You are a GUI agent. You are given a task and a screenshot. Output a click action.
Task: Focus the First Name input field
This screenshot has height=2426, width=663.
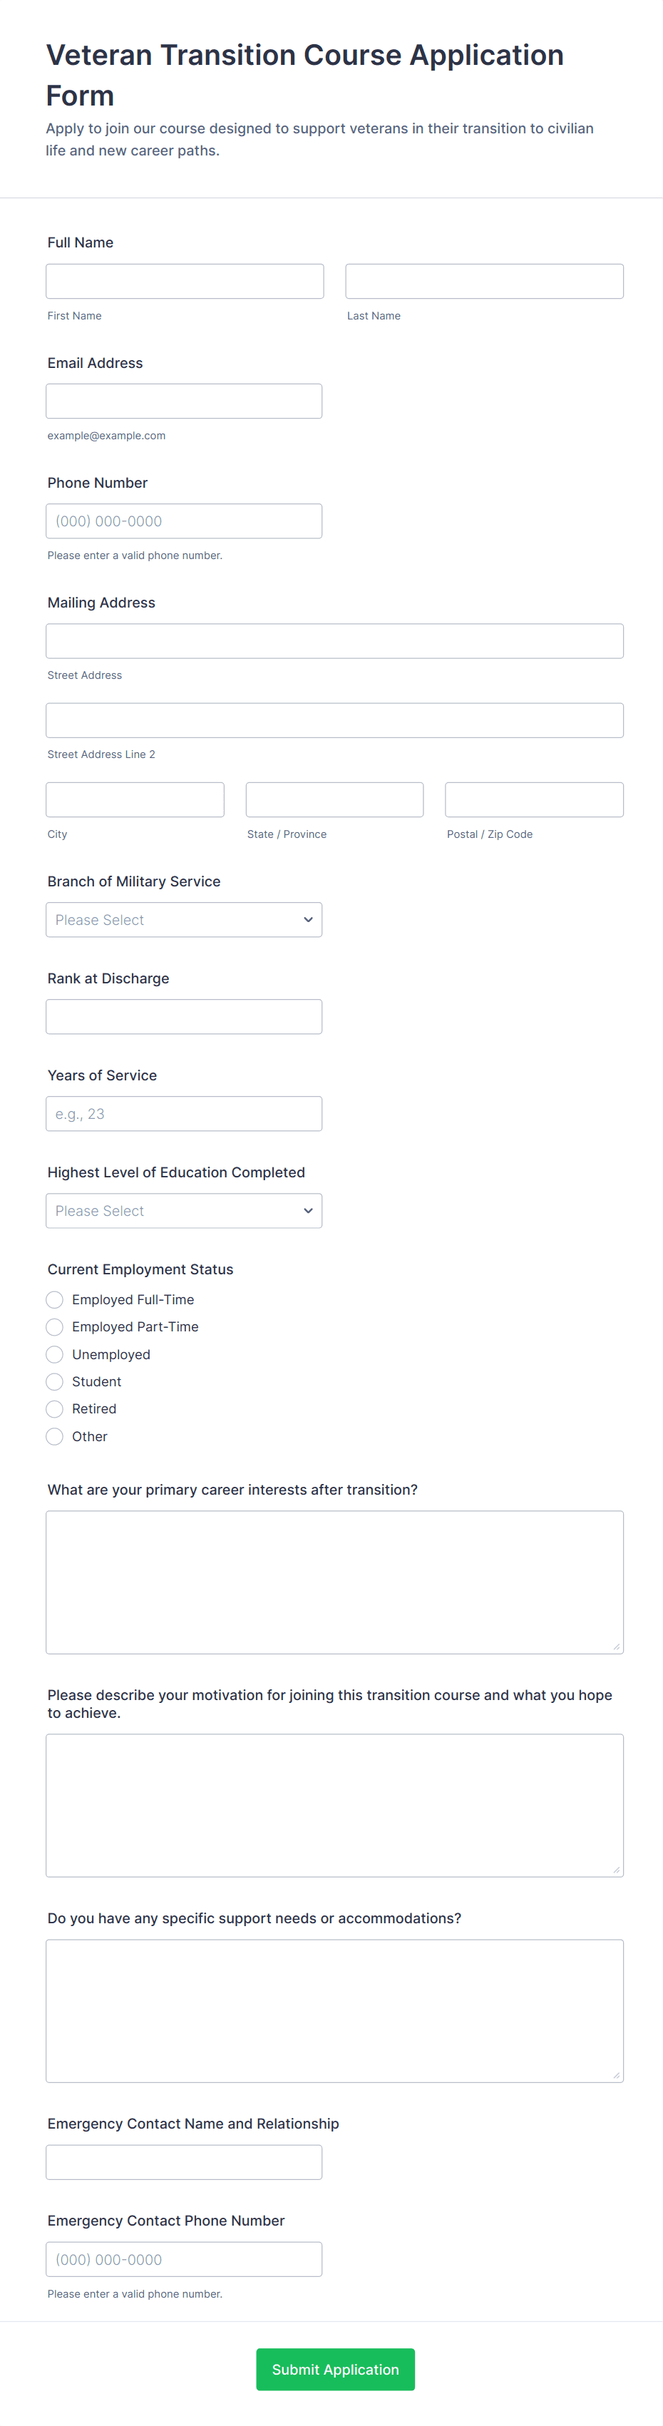185,282
